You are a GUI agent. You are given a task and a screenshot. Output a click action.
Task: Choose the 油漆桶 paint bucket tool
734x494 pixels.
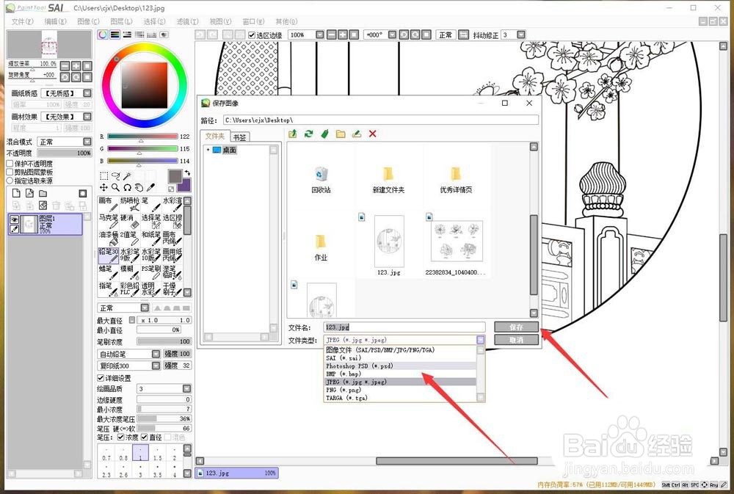coord(108,239)
